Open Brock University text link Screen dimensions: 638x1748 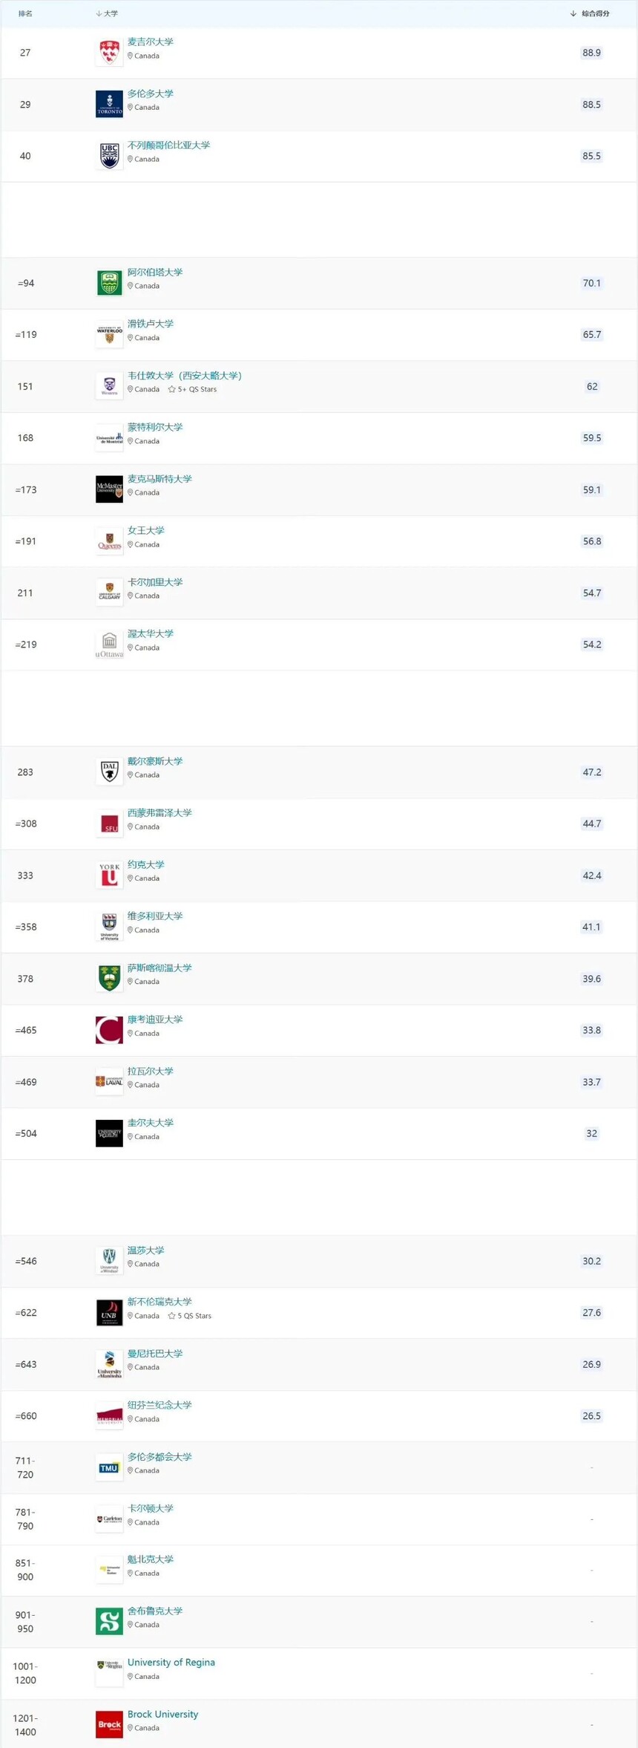(162, 1715)
